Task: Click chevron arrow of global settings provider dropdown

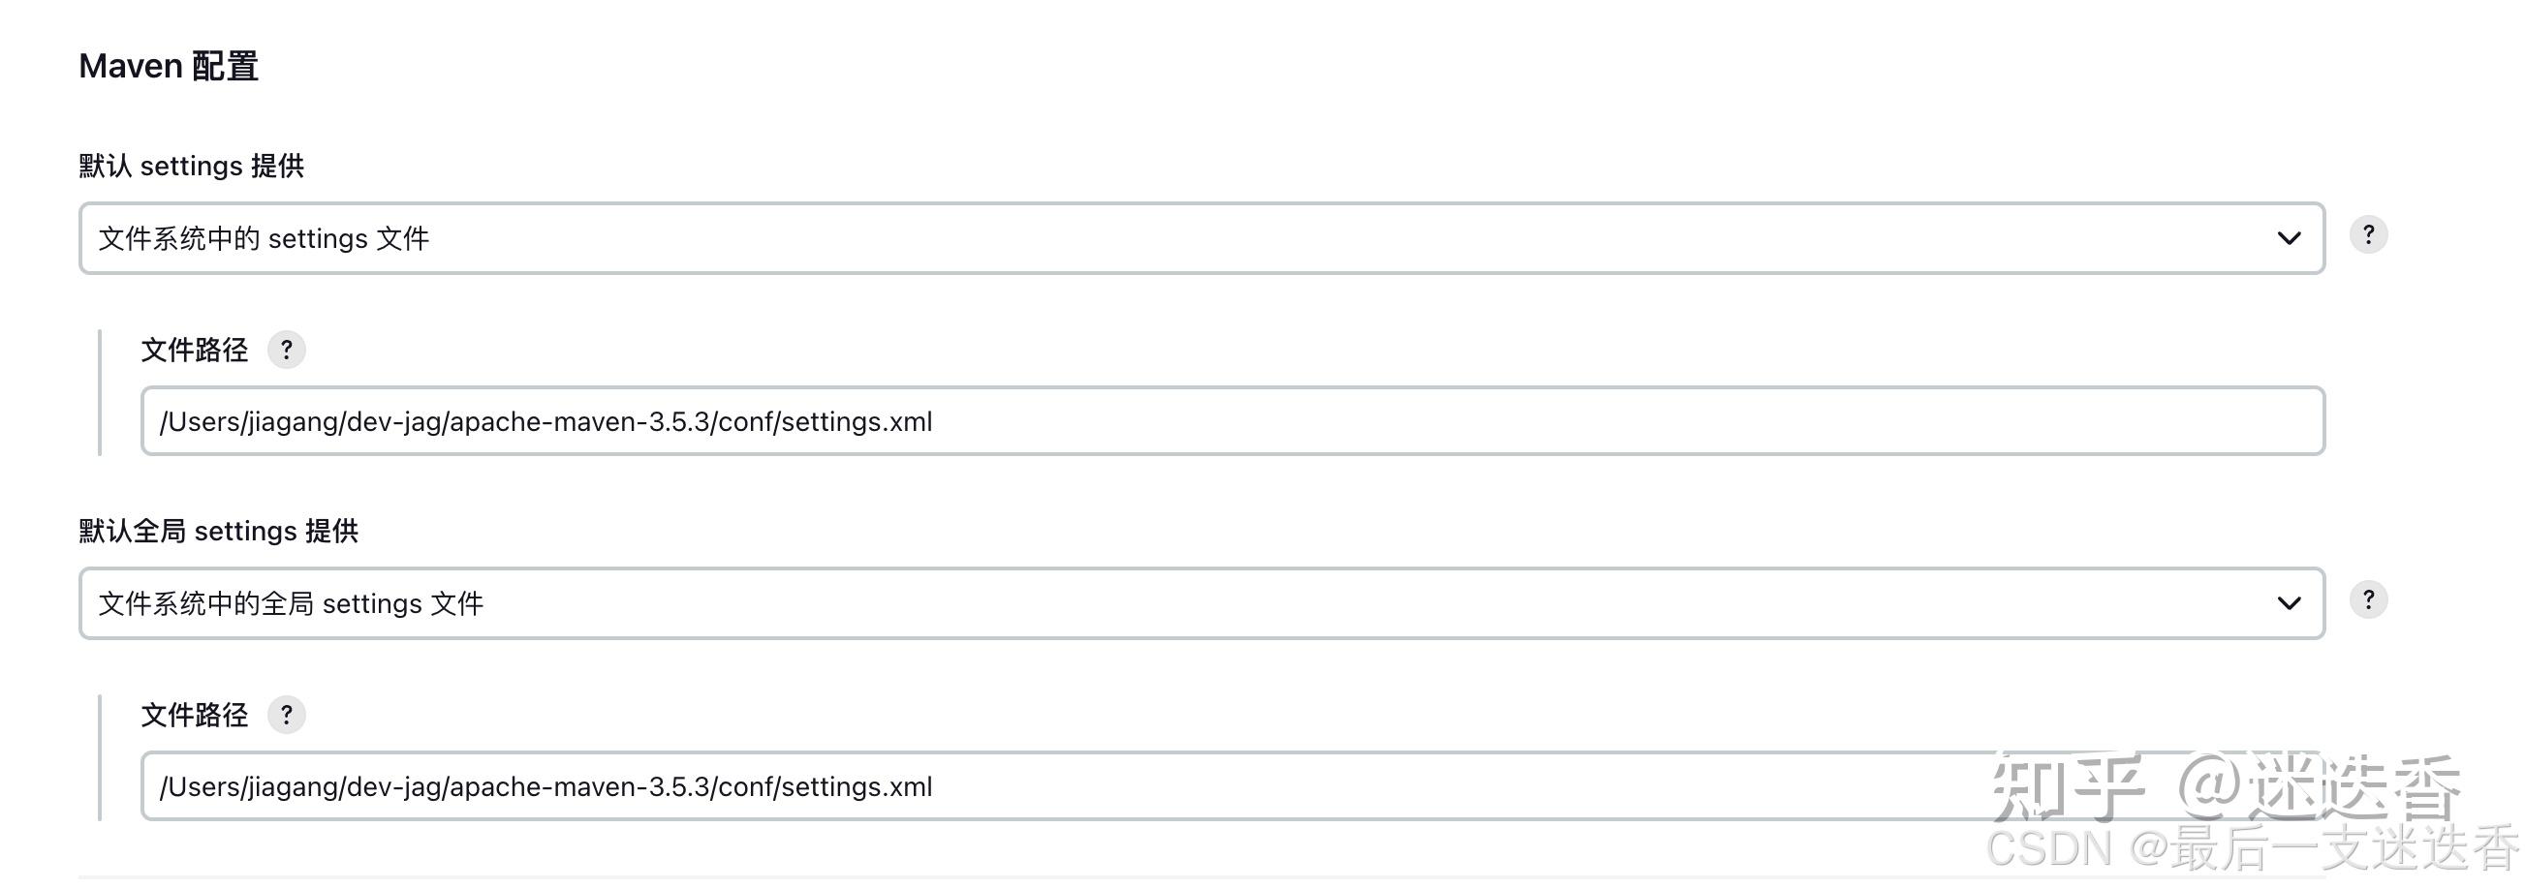Action: (2289, 602)
